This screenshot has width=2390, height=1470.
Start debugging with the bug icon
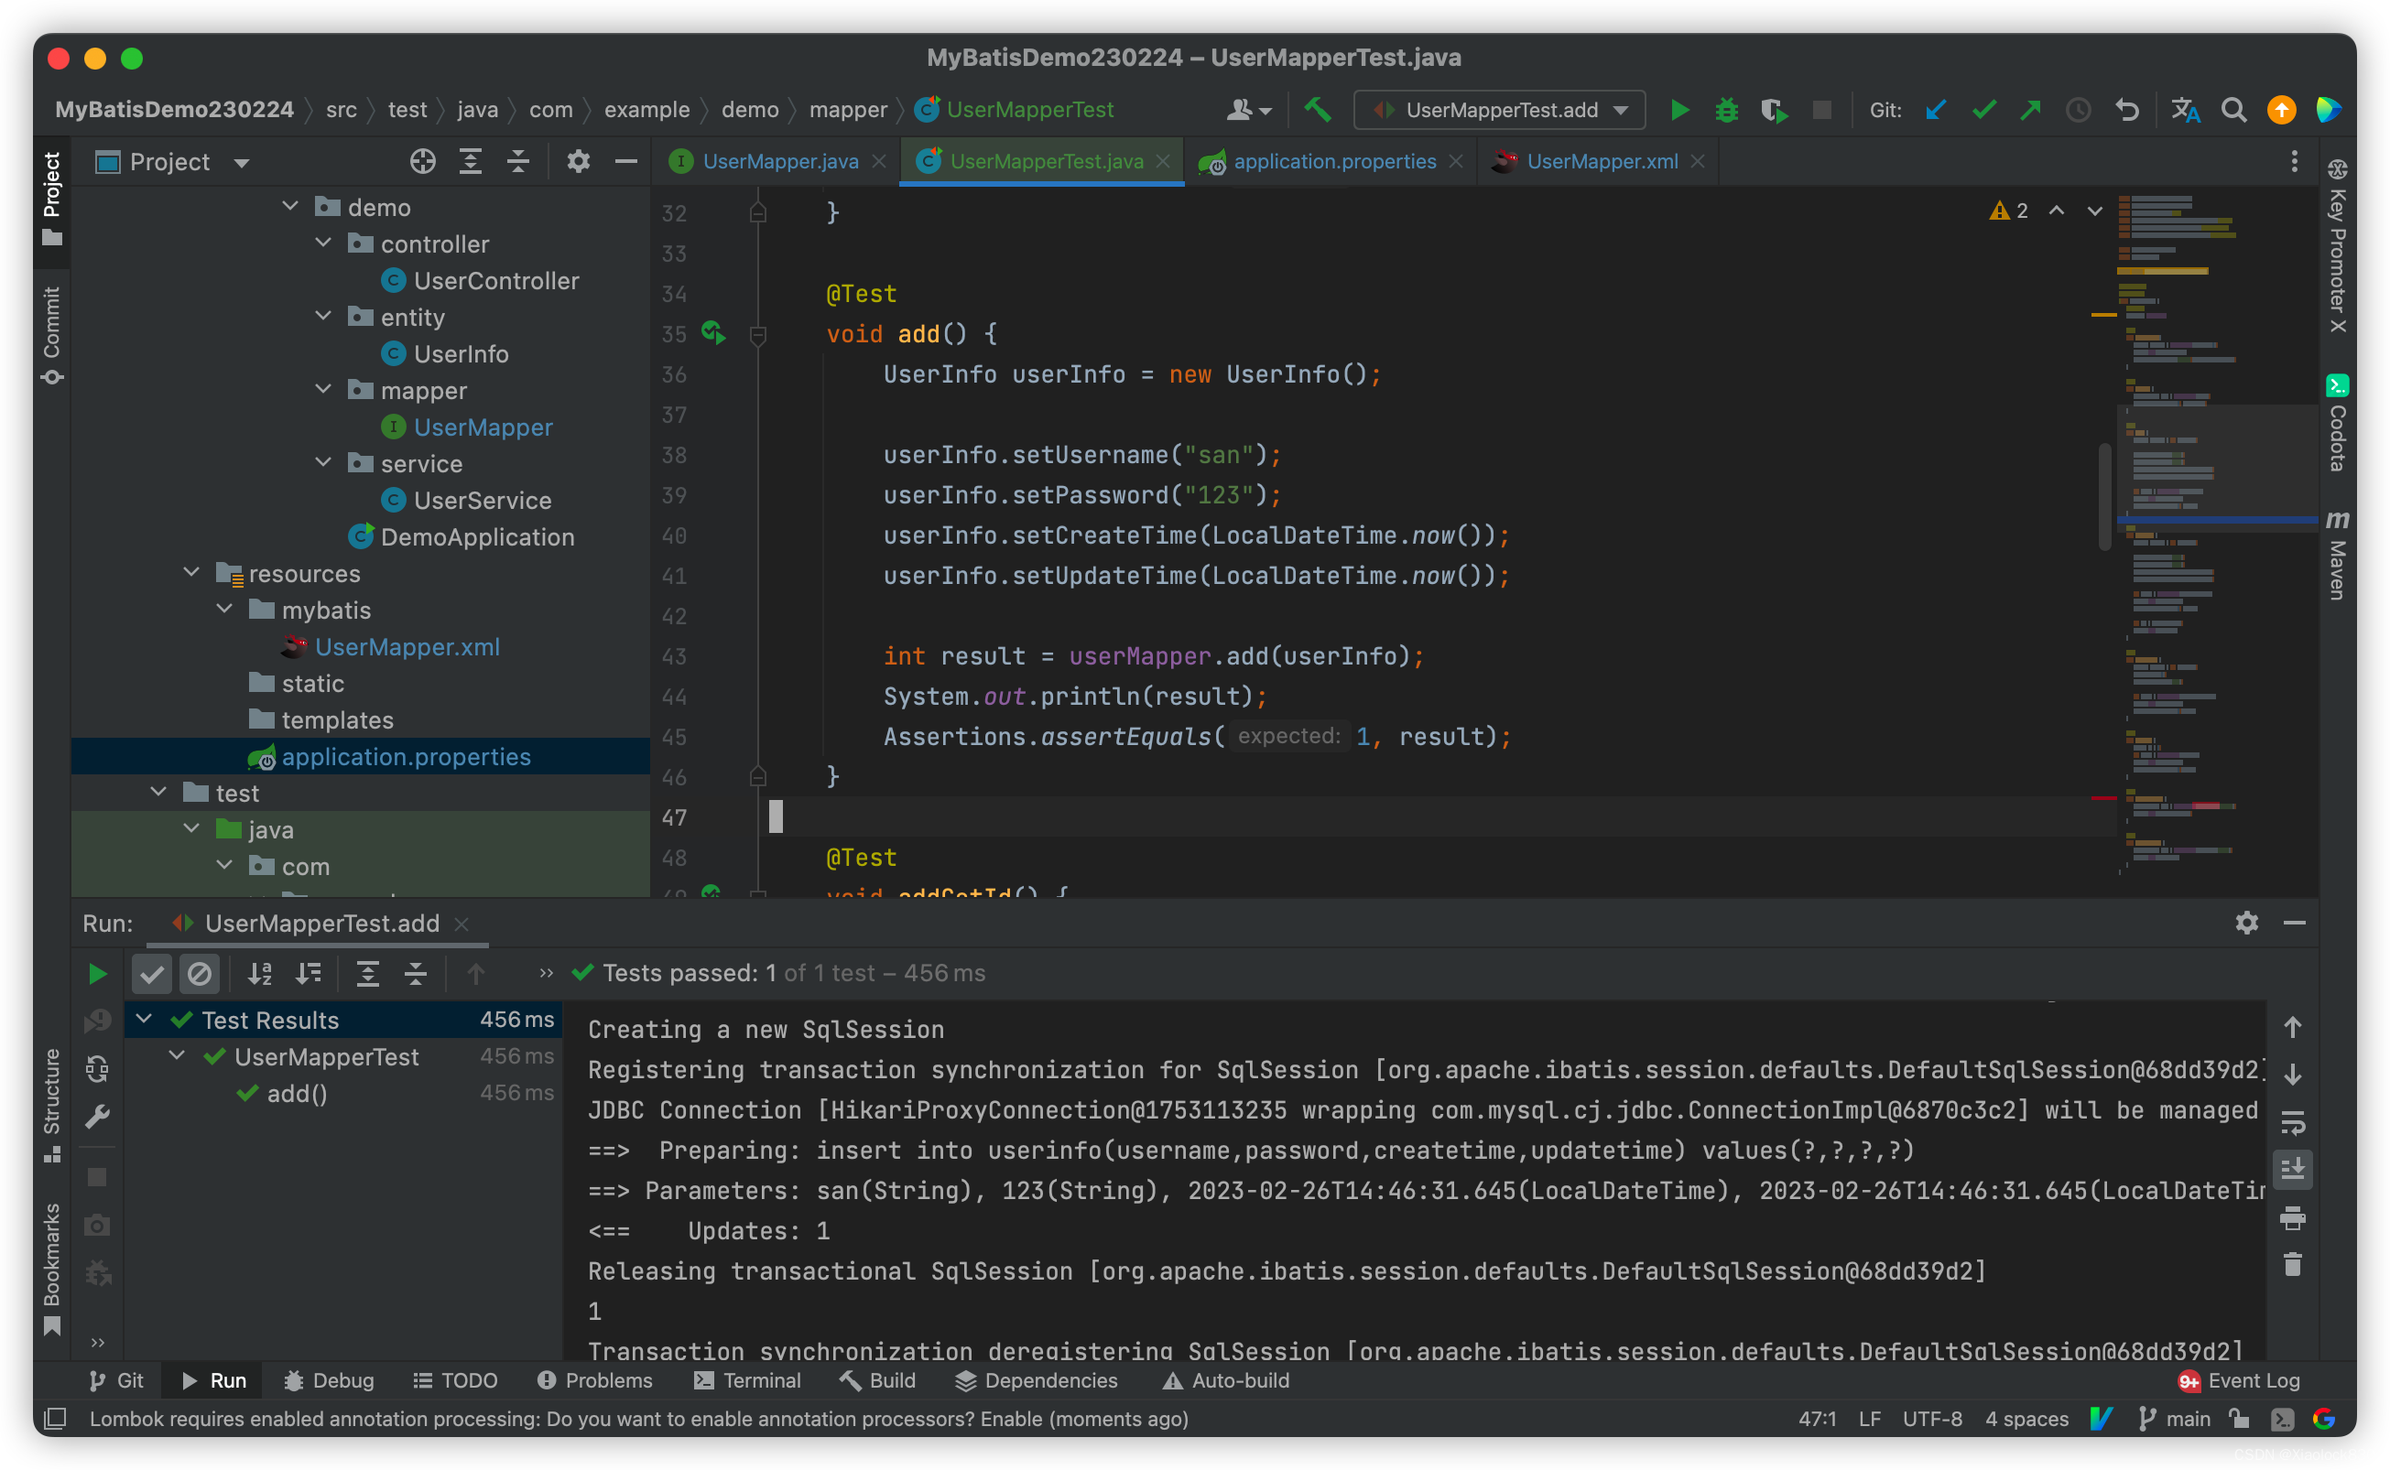1727,110
